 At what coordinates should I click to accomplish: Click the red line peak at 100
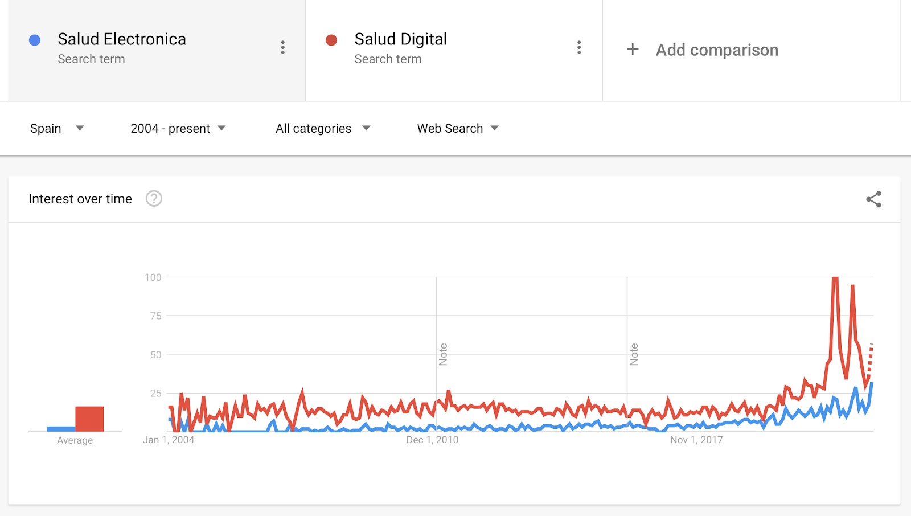[835, 278]
